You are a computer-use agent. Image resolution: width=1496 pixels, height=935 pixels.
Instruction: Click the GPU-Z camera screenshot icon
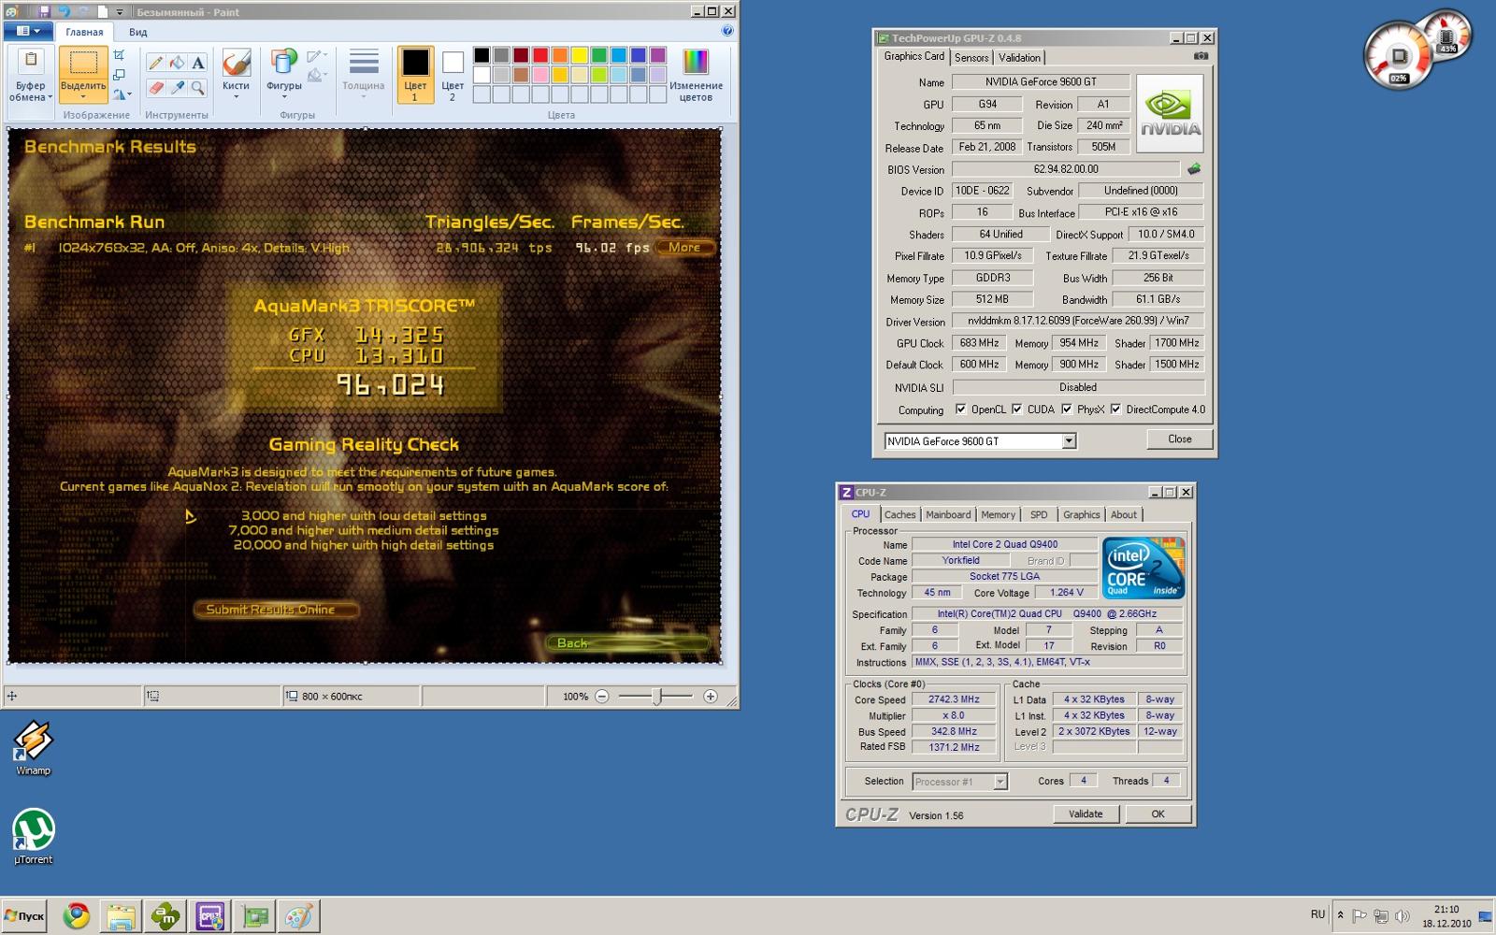pos(1201,57)
